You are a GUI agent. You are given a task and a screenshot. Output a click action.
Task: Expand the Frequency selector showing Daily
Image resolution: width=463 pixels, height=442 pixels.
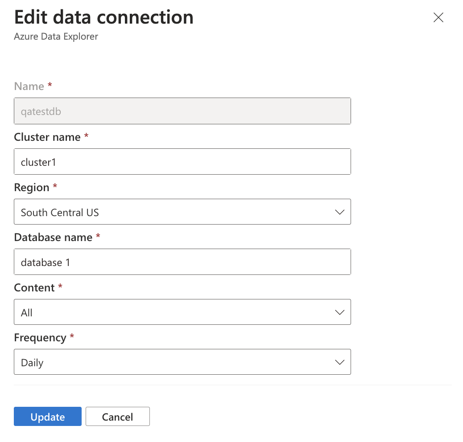(x=182, y=362)
